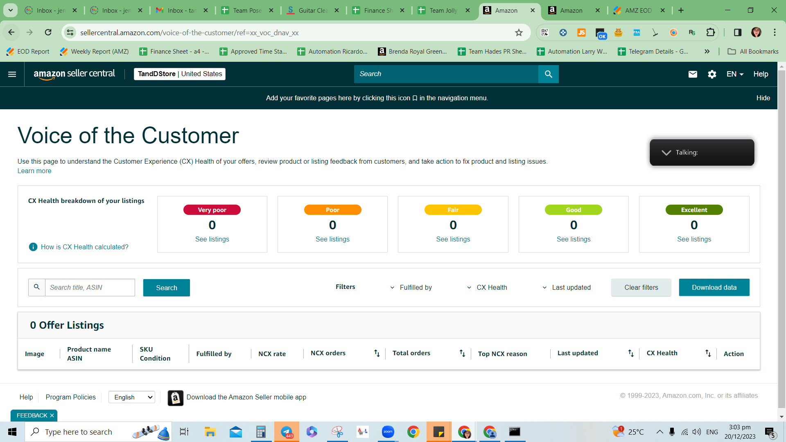
Task: Open Telegram from the taskbar
Action: click(x=287, y=432)
